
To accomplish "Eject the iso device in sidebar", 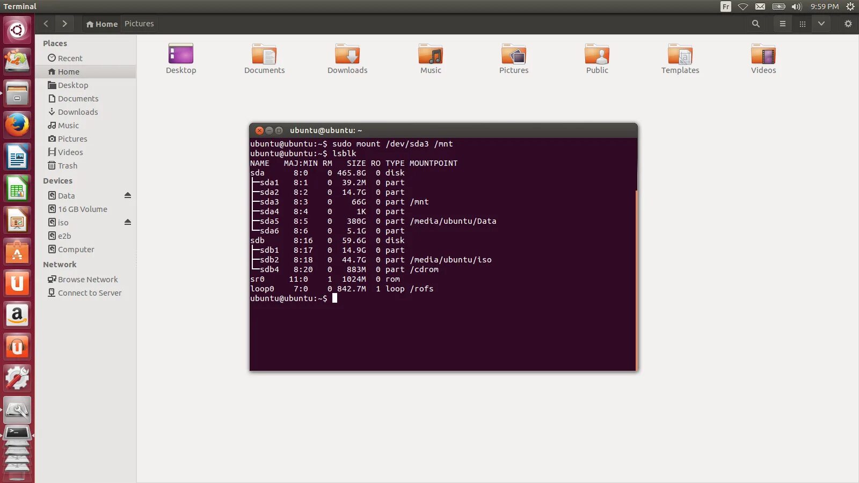I will pyautogui.click(x=128, y=222).
